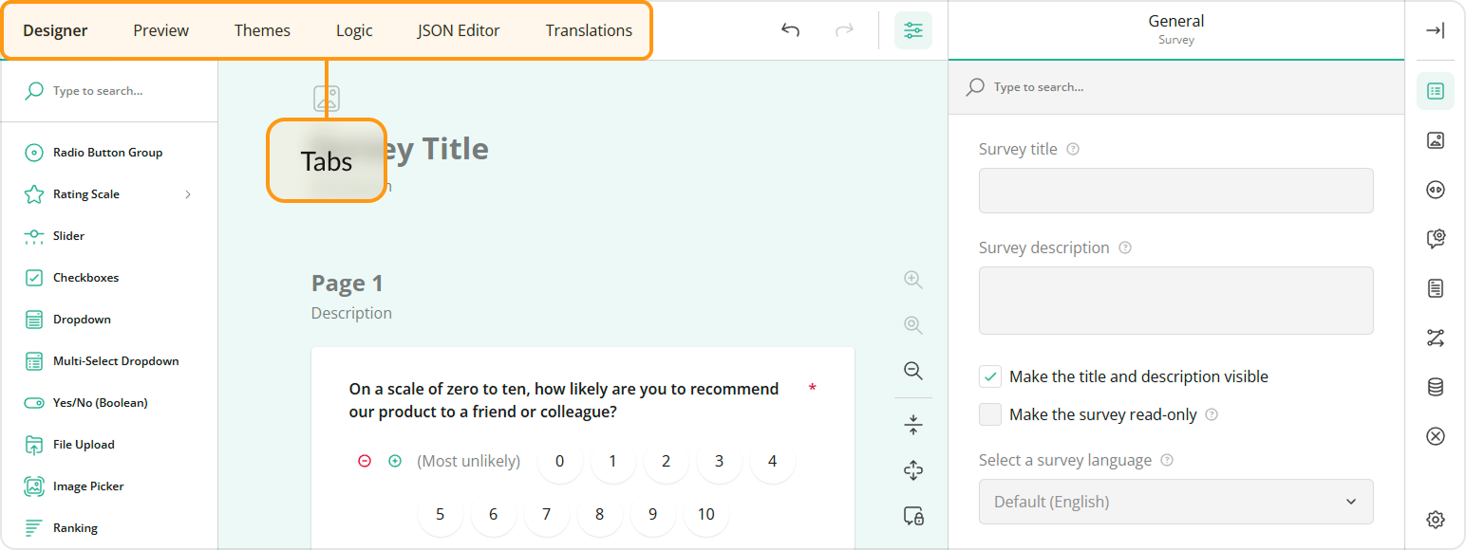Open the data settings database icon
1466x550 pixels.
pyautogui.click(x=1435, y=386)
